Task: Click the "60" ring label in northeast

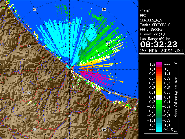Action: 104,9
